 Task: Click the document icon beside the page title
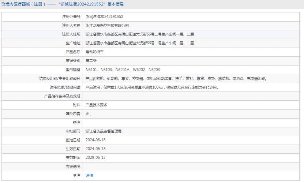3,4
